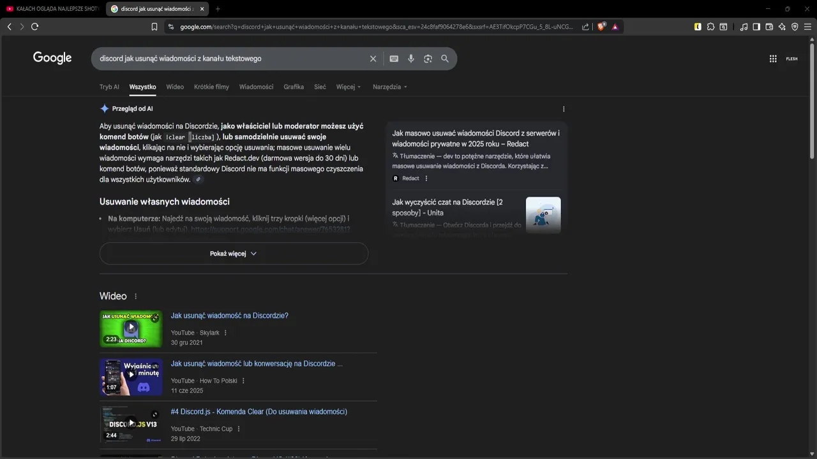
Task: Open the on-screen keyboard input tool
Action: click(x=394, y=59)
